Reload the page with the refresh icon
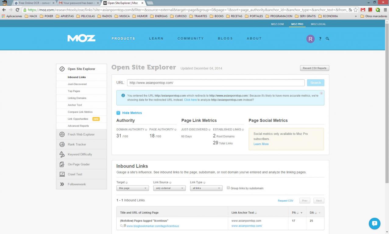 click(x=17, y=10)
